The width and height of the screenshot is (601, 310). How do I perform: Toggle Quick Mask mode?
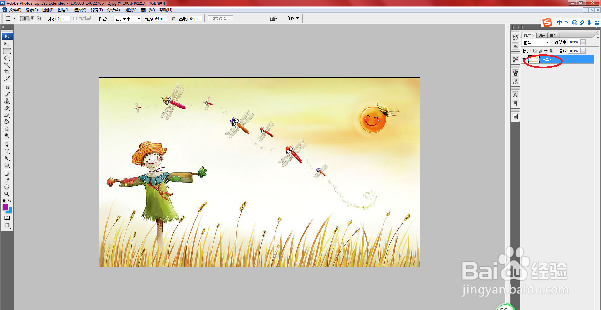(7, 218)
